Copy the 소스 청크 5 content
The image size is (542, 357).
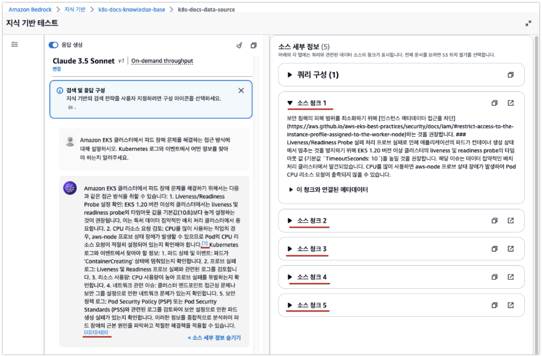click(x=495, y=305)
